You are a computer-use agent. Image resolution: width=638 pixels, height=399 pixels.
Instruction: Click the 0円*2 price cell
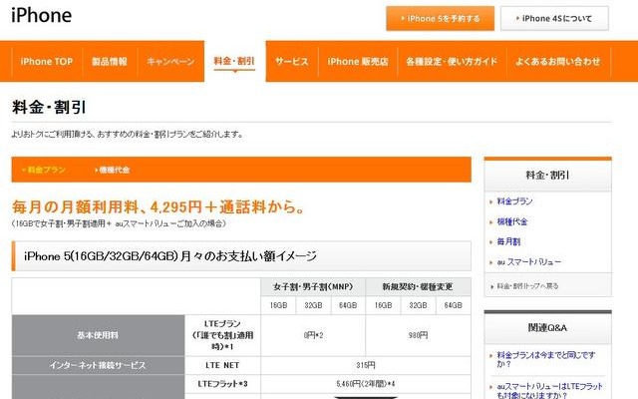tap(313, 335)
